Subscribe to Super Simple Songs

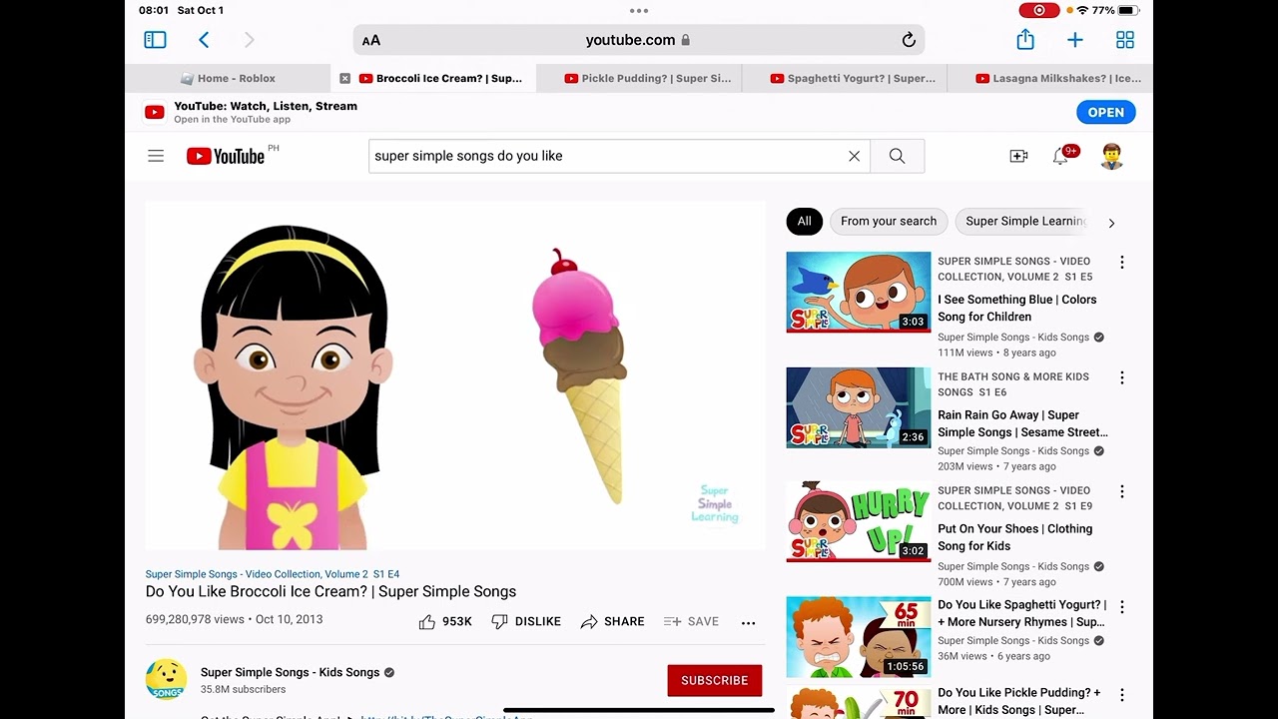pyautogui.click(x=715, y=680)
